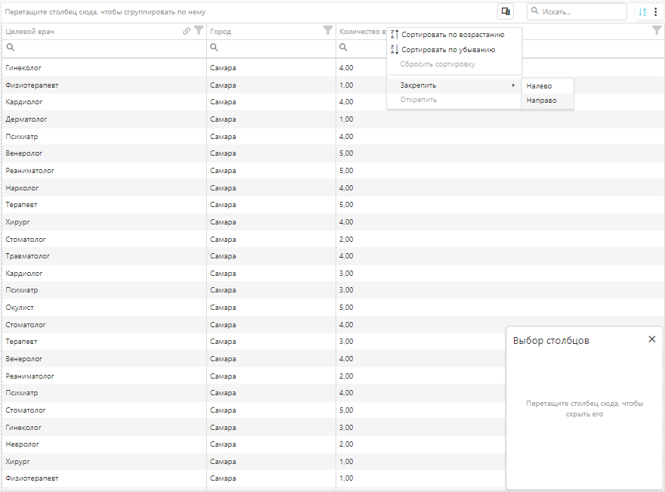The height and width of the screenshot is (492, 665).
Task: Pin column Направо
Action: (x=541, y=100)
